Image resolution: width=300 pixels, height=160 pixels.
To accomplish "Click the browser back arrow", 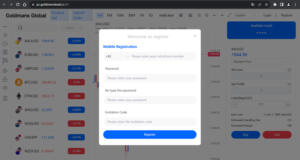I will point(4,4).
